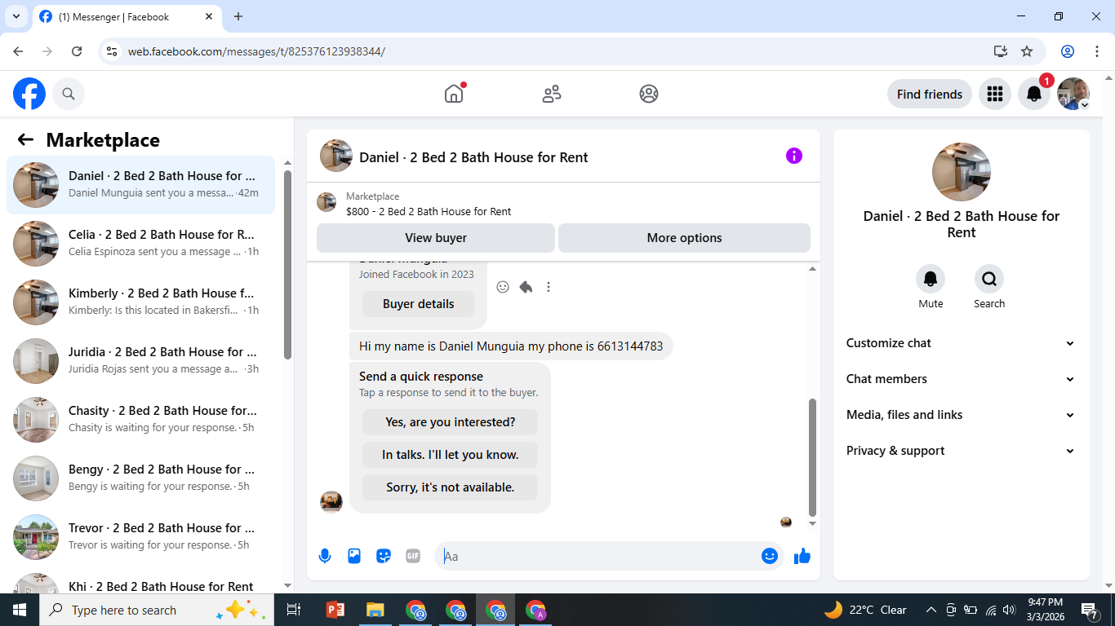1115x626 pixels.
Task: Open Chrome tab search dropdown arrow
Action: (16, 16)
